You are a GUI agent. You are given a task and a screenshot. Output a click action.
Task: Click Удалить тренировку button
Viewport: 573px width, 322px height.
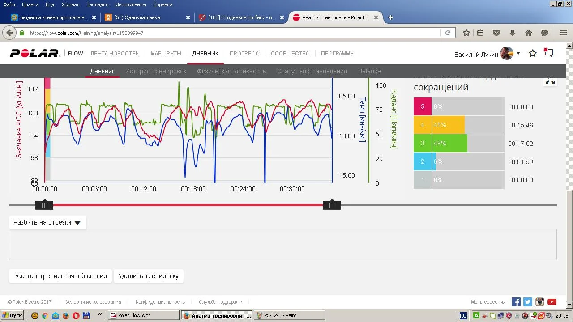149,276
